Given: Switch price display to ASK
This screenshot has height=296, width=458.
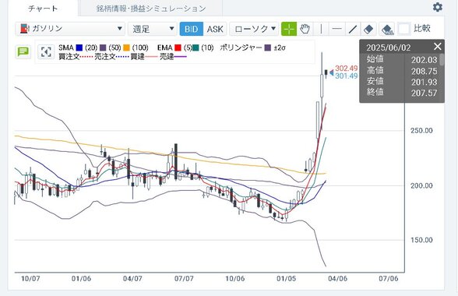Looking at the screenshot, I should pyautogui.click(x=215, y=29).
